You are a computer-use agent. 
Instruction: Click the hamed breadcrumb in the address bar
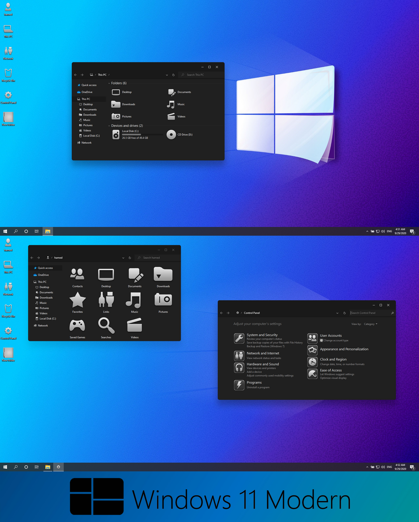click(x=58, y=258)
